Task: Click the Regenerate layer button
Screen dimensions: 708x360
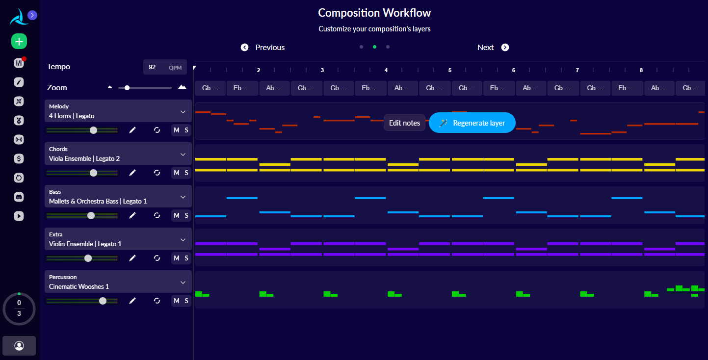Action: pos(472,123)
